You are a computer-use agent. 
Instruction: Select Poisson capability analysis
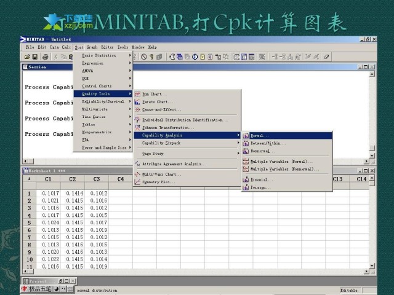[287, 187]
